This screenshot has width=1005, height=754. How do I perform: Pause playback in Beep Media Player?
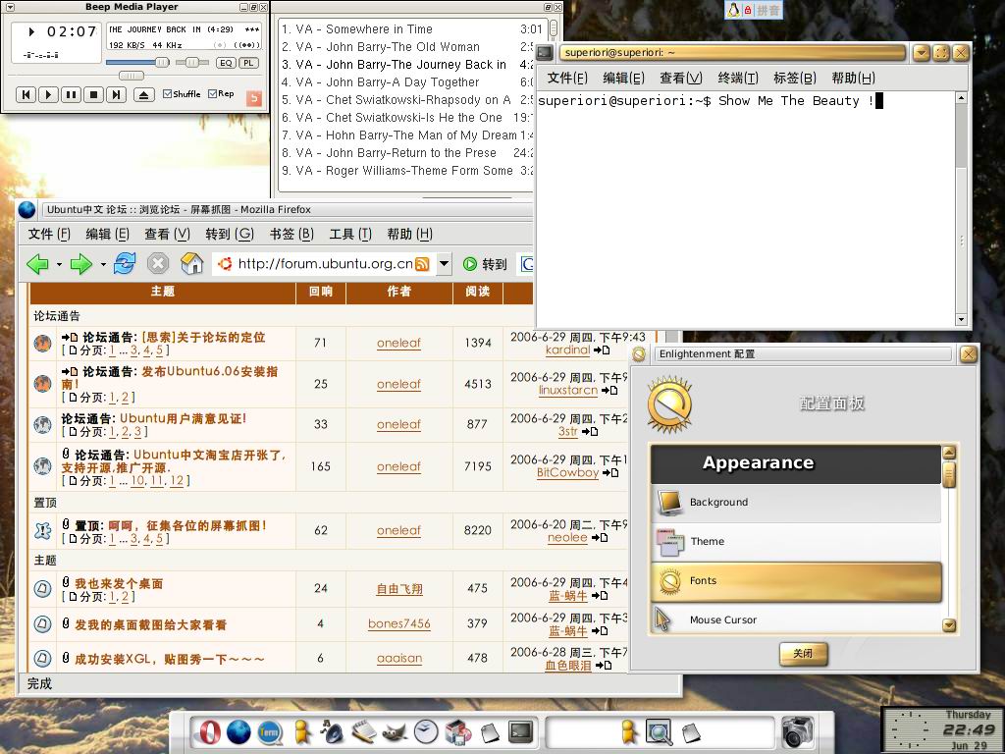click(x=71, y=95)
